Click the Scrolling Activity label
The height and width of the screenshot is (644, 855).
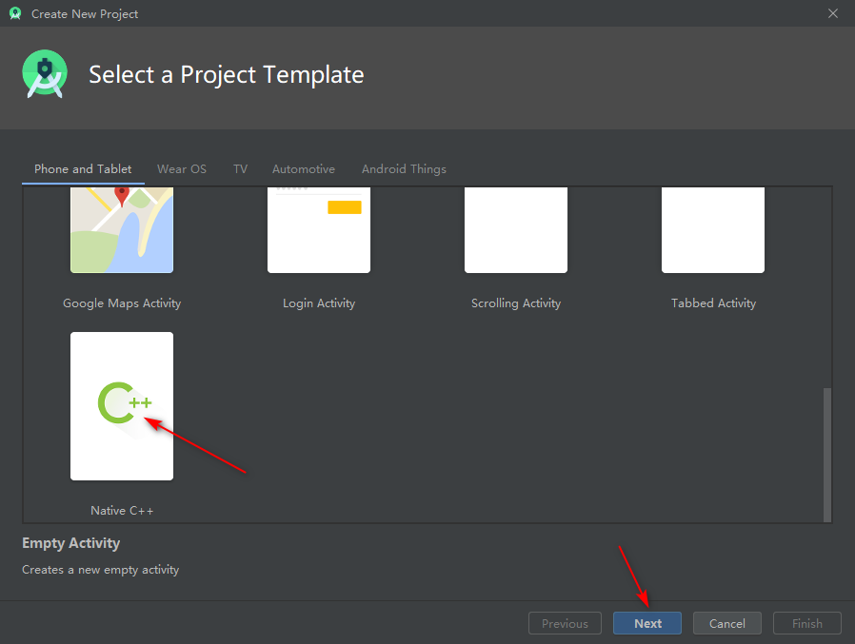tap(516, 302)
